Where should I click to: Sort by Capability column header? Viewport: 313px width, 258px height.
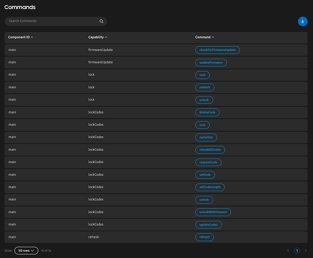point(98,37)
